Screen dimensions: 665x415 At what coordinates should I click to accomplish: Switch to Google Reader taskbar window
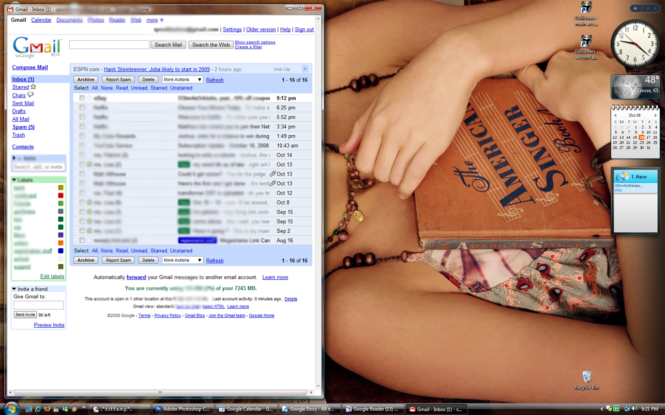372,409
